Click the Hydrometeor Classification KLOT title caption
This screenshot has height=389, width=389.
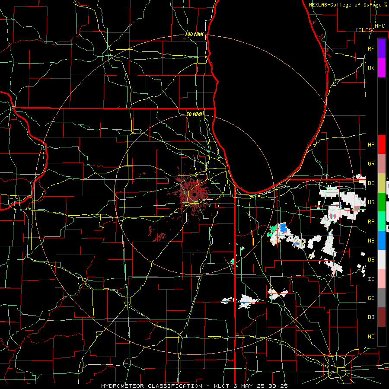click(194, 386)
